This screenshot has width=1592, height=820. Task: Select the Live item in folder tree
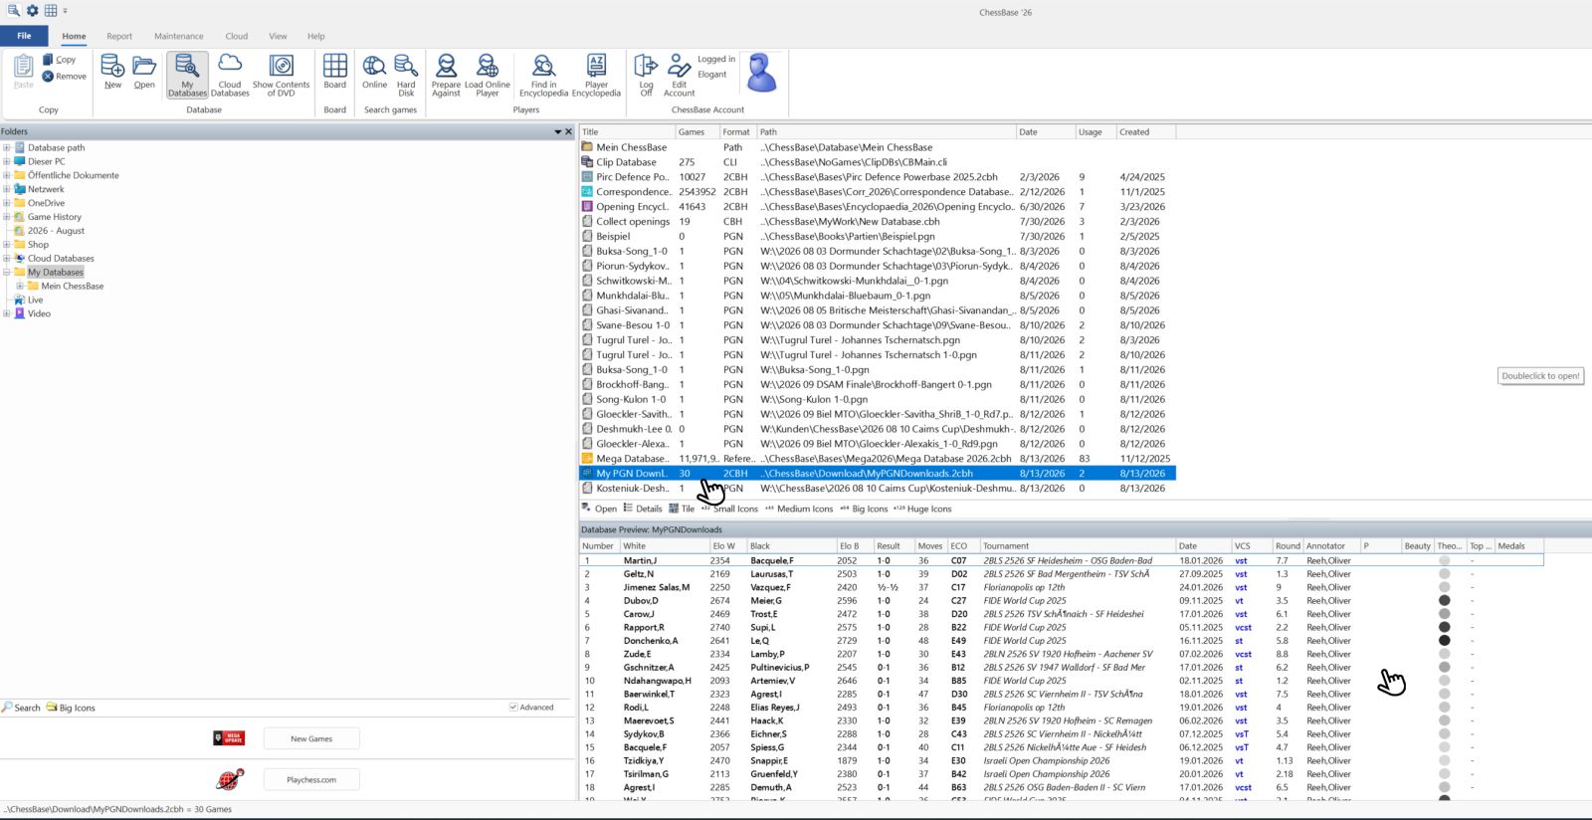[x=35, y=300]
